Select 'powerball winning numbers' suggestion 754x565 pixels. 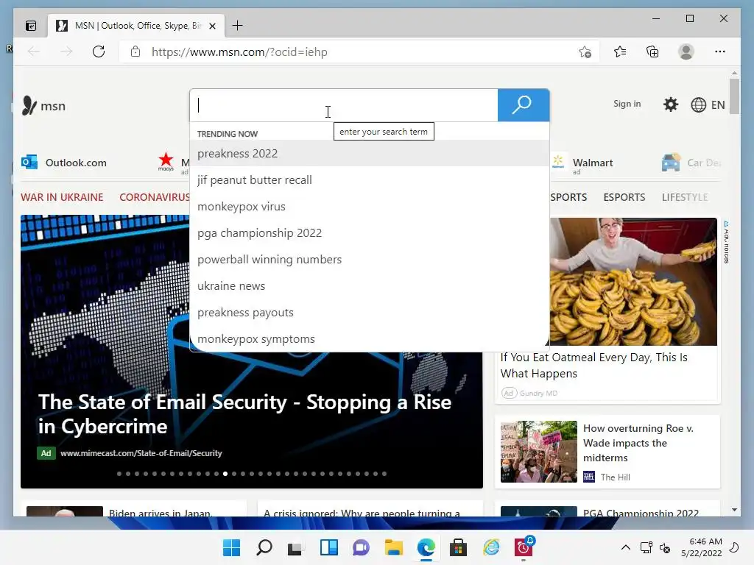370,259
